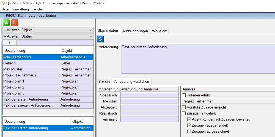
Task: Select the Projektplan 1 row
Action: click(x=48, y=81)
